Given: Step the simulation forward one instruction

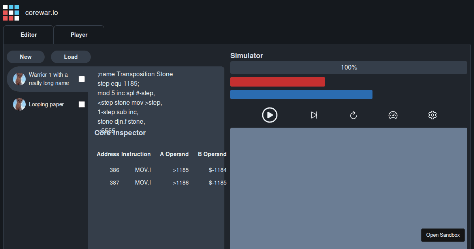Looking at the screenshot, I should pyautogui.click(x=314, y=115).
